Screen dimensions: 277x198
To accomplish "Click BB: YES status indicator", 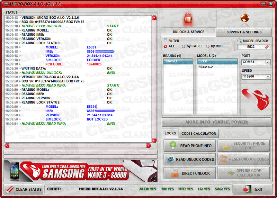I will tap(168, 189).
